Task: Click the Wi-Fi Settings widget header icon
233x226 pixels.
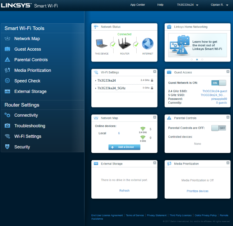Action: (x=96, y=72)
